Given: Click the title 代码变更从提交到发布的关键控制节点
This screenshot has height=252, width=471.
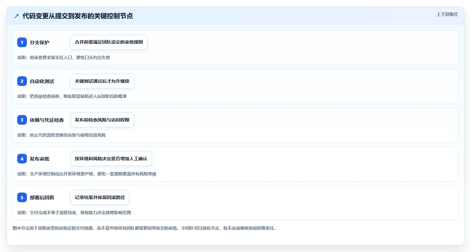Looking at the screenshot, I should coord(78,16).
